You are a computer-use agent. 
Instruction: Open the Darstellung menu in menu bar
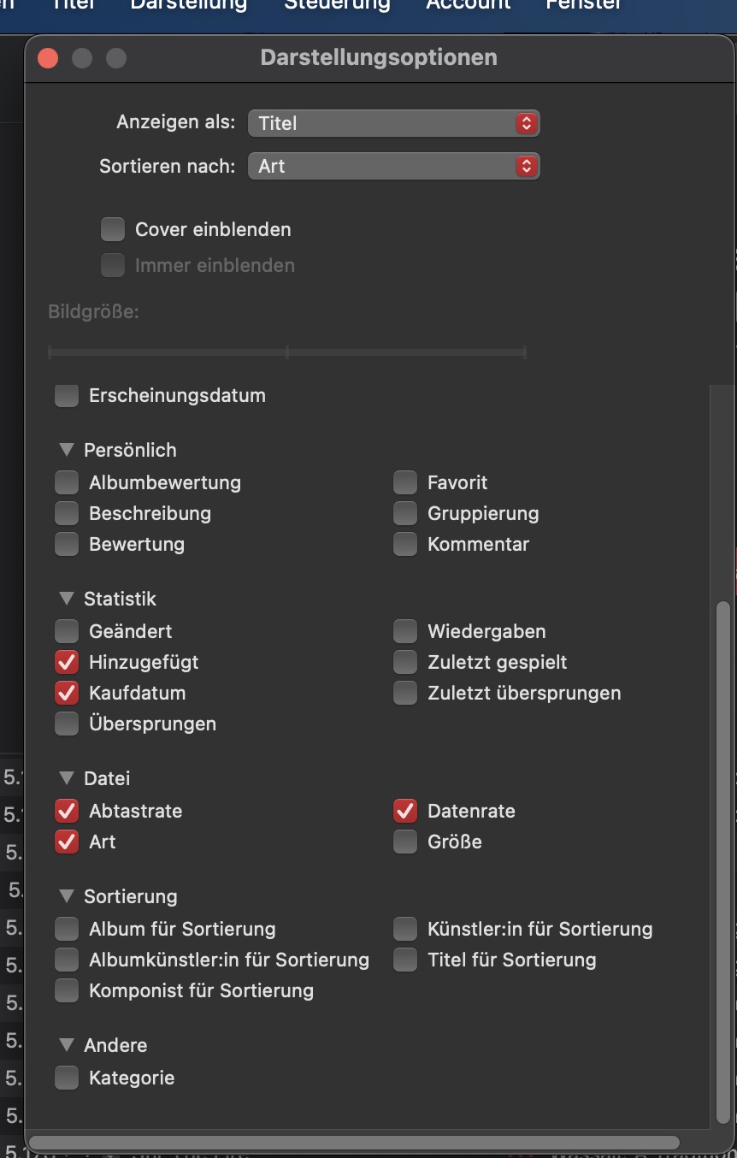[x=188, y=4]
